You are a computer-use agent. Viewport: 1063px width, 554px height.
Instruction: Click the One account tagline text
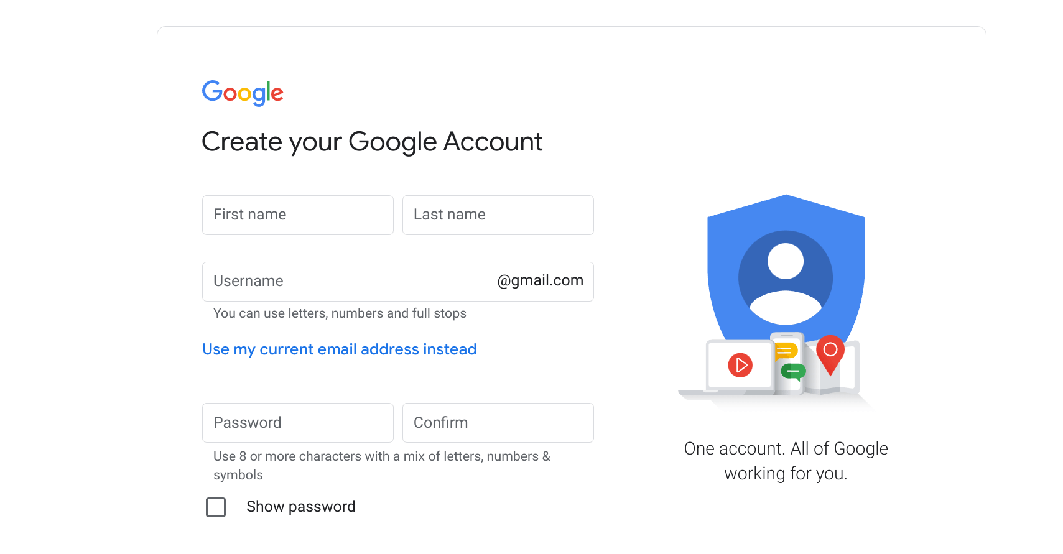(x=786, y=460)
